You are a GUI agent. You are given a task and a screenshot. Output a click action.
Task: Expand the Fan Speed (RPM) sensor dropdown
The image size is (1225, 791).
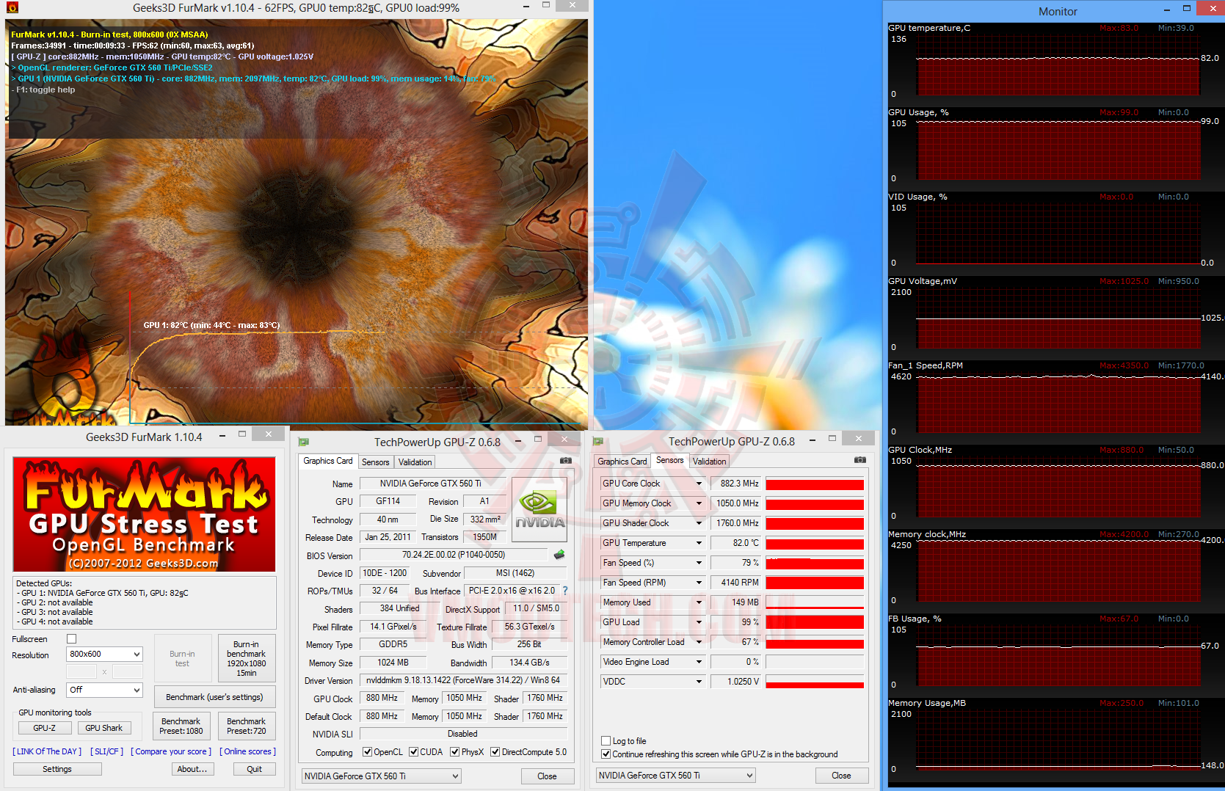click(x=699, y=583)
